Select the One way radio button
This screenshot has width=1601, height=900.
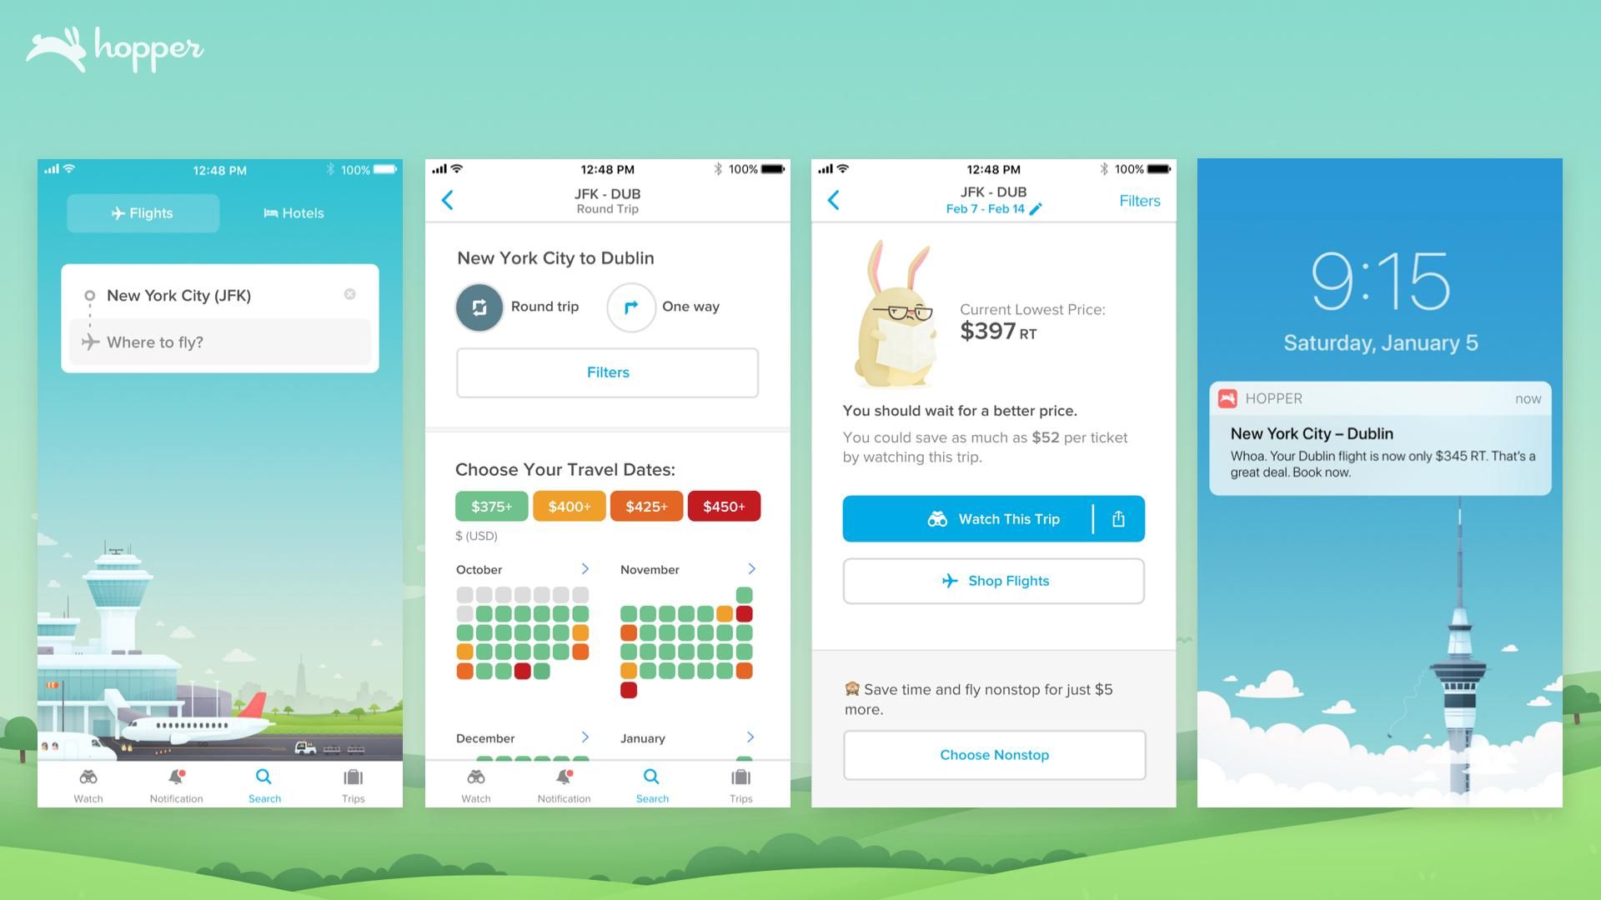[x=630, y=304]
